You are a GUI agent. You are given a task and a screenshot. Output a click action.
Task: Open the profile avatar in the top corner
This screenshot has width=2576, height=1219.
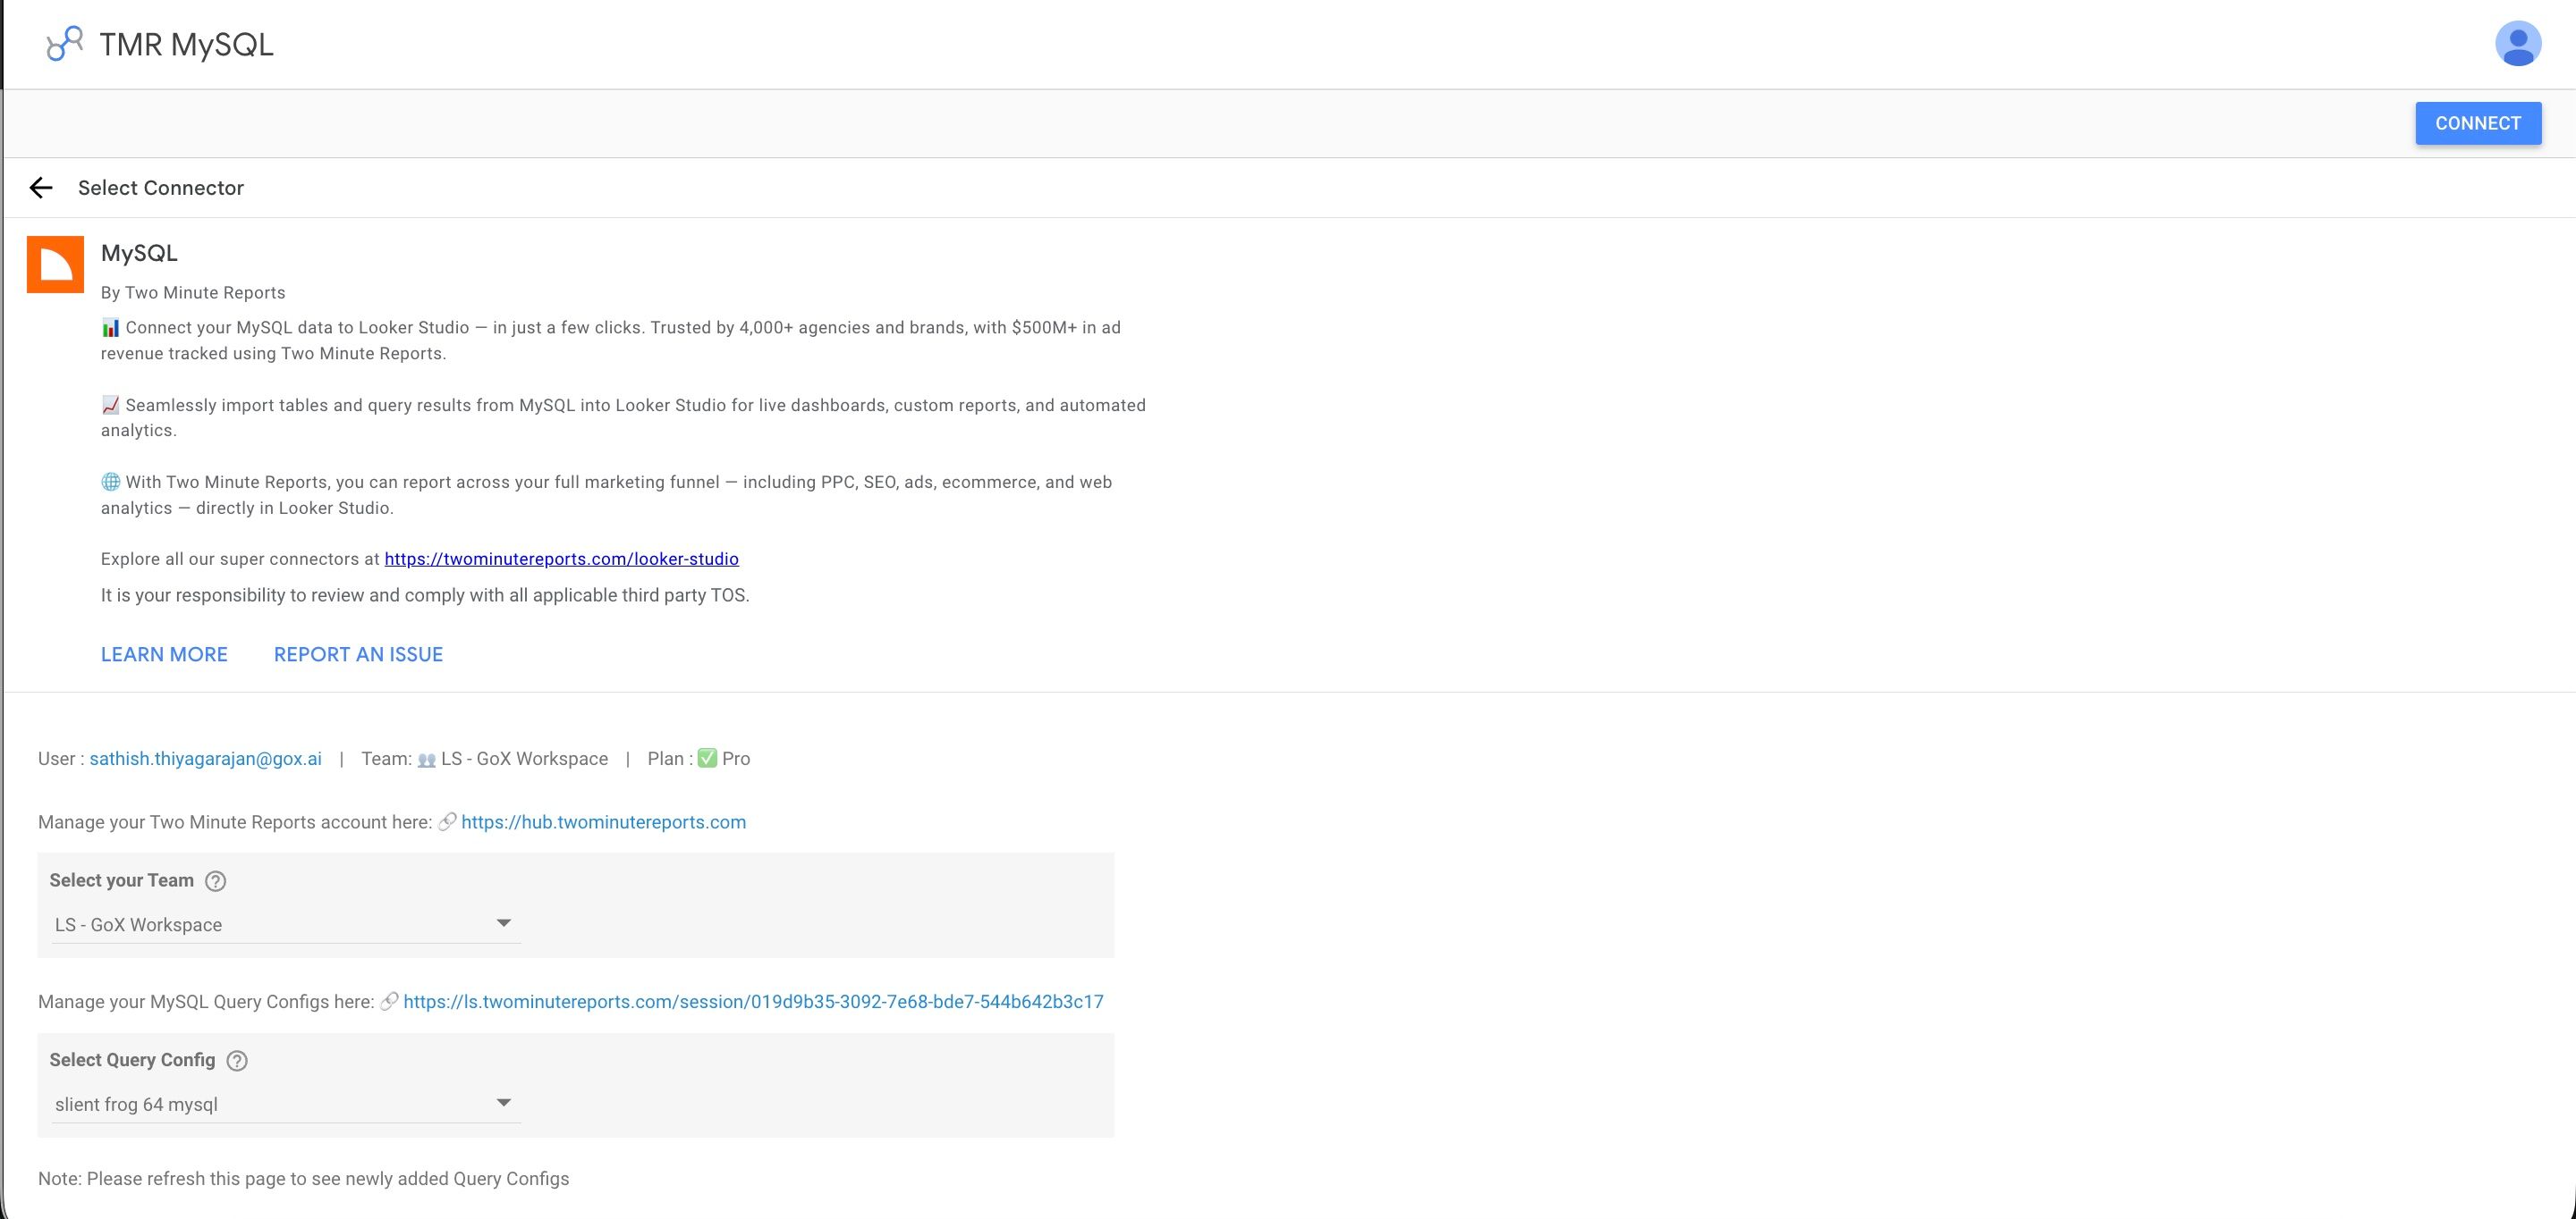pos(2519,43)
